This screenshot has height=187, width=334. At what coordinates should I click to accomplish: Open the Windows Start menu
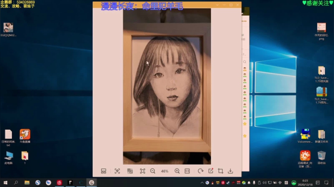(6, 182)
